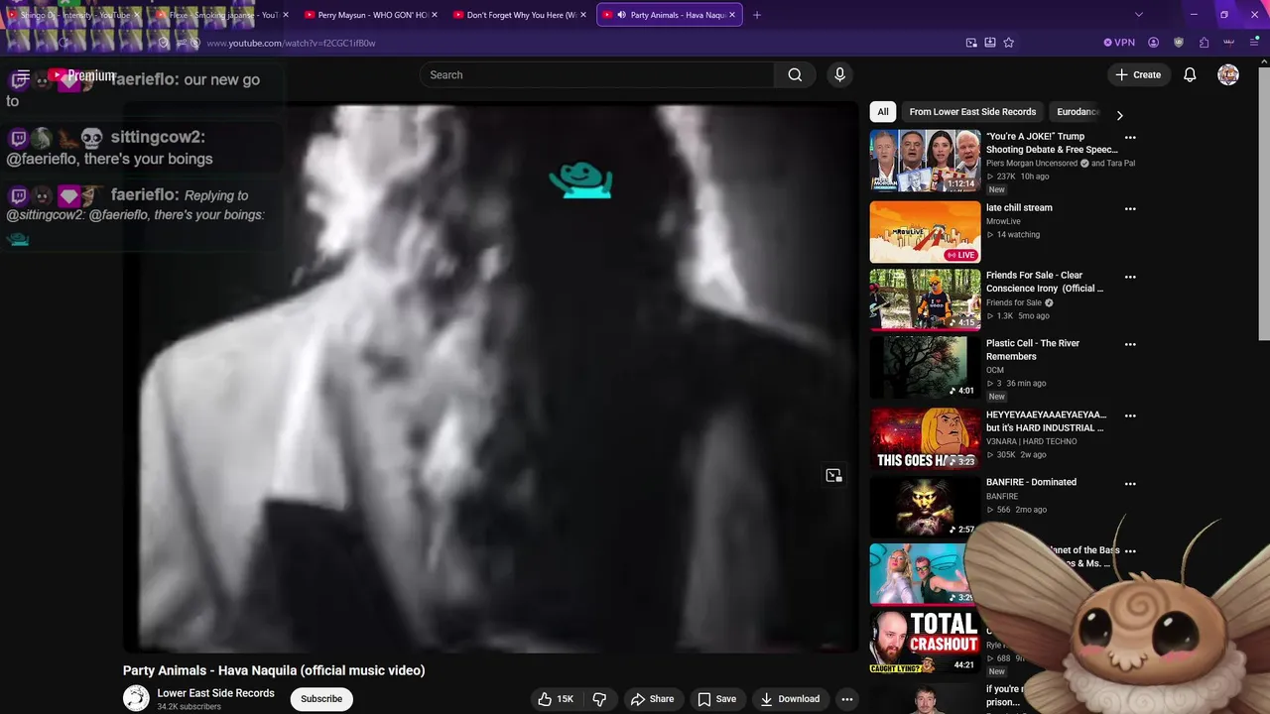Bookmark this page with the star icon
1270x714 pixels.
coord(1009,43)
